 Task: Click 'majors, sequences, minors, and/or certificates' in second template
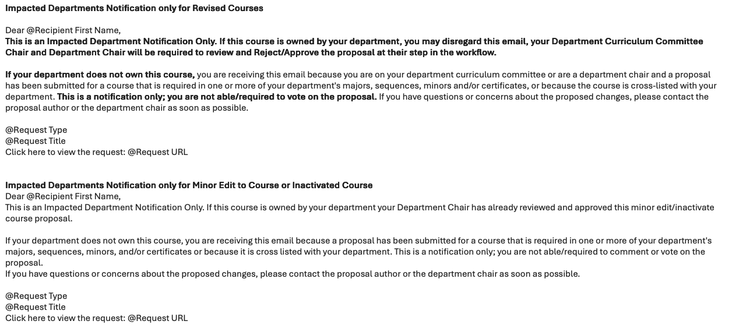(99, 252)
